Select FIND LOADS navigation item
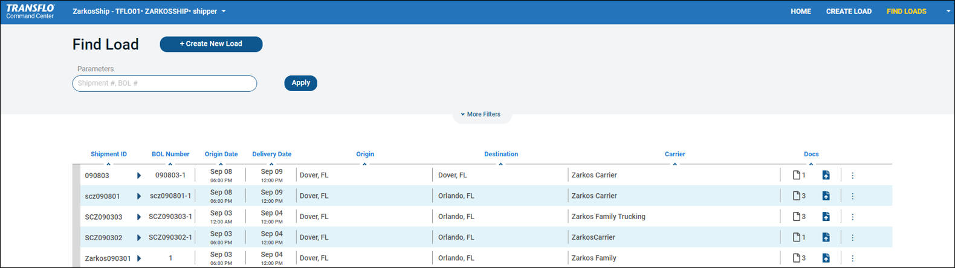 906,11
